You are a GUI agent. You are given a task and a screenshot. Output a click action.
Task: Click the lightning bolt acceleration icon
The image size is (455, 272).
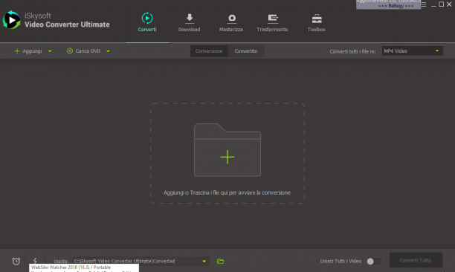coord(35,260)
